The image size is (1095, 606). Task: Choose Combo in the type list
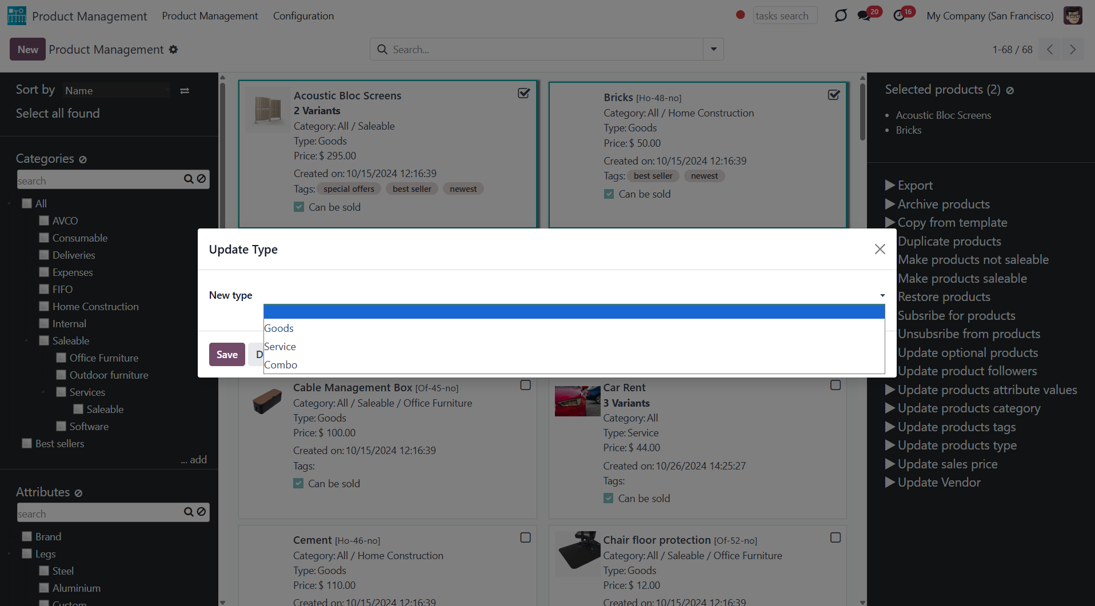coord(574,365)
